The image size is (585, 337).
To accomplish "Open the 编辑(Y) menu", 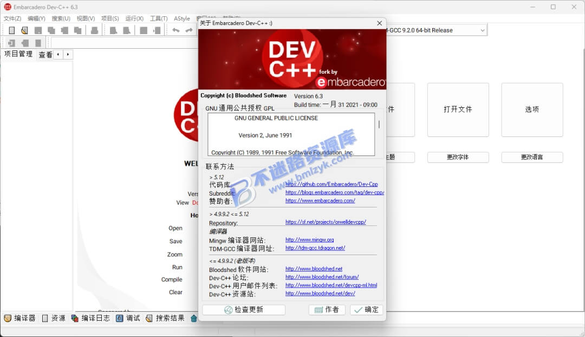I will pos(36,18).
